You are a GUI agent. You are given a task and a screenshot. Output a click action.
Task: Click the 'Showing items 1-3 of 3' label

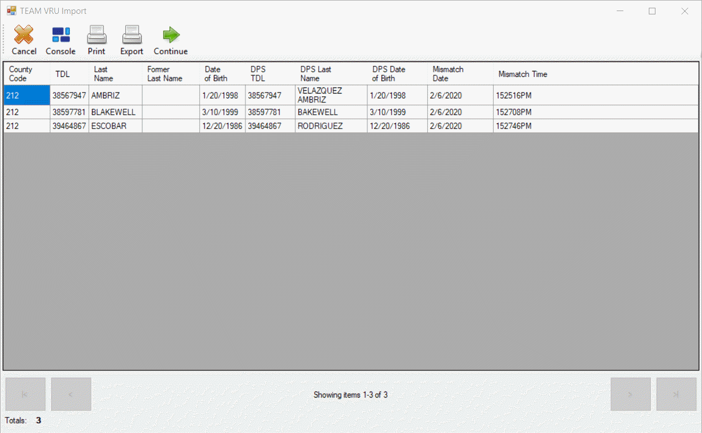(x=351, y=395)
